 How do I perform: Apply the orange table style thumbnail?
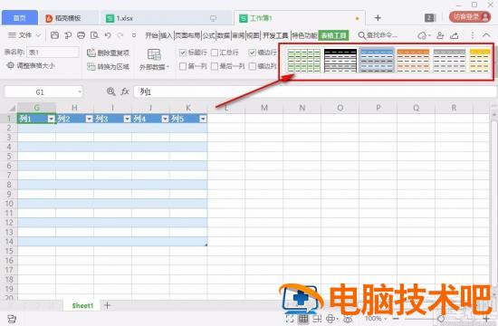pos(413,61)
